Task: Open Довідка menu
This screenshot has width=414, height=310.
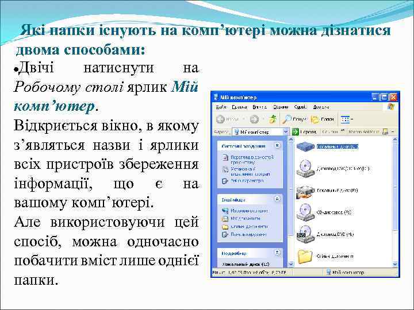Action: click(321, 107)
